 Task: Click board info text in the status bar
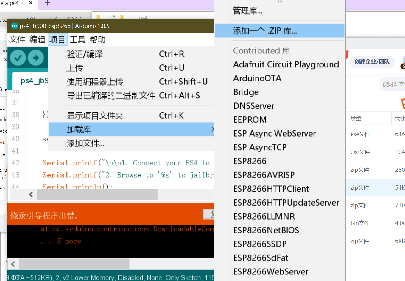point(111,277)
